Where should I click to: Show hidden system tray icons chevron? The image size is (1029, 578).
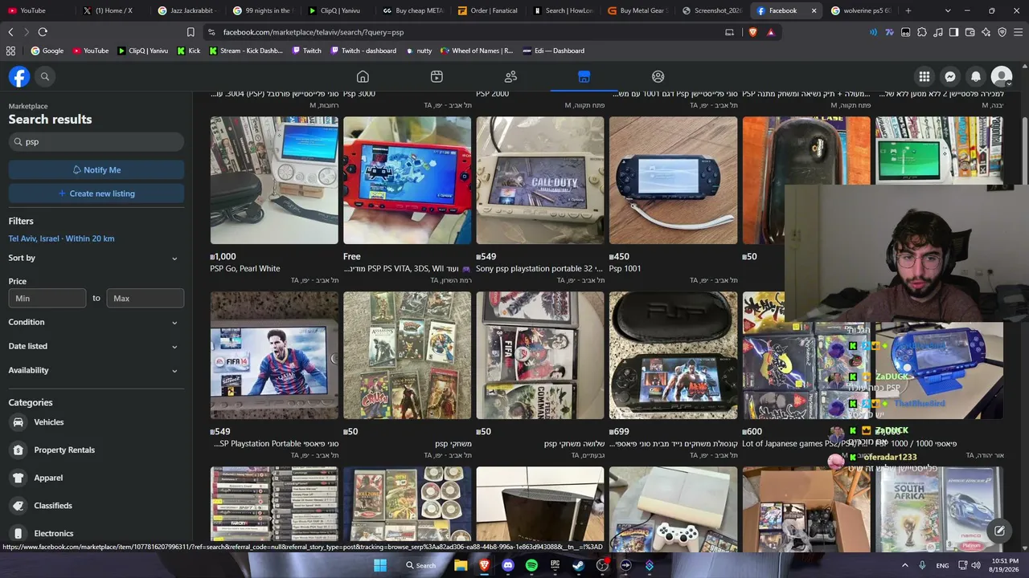[x=904, y=565]
